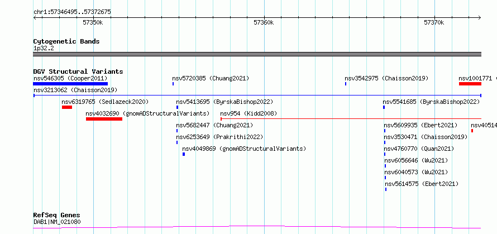Open nsv4049869 gnomADStructuralVariants label
The image size is (497, 234).
point(244,149)
